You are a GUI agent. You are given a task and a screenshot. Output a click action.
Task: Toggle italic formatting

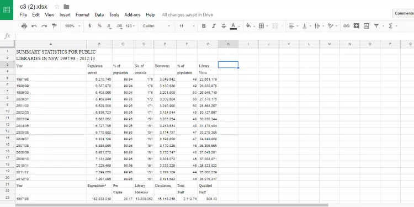[x=214, y=26]
